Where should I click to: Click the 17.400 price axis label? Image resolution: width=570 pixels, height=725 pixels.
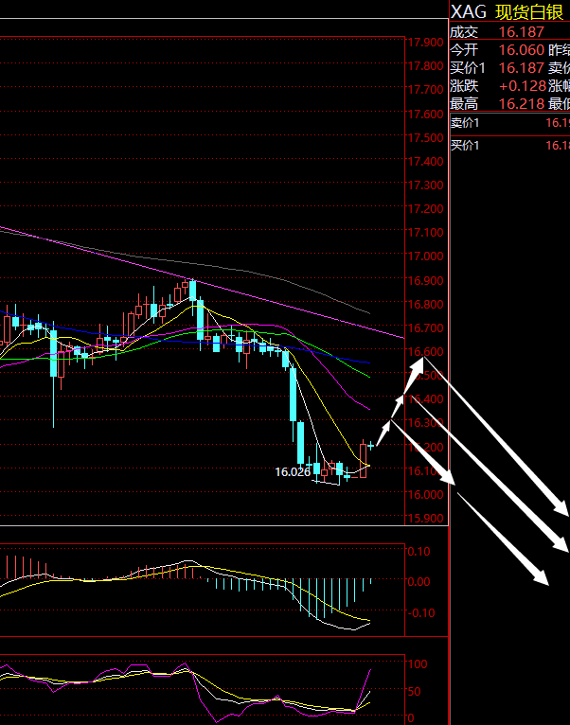(x=425, y=161)
